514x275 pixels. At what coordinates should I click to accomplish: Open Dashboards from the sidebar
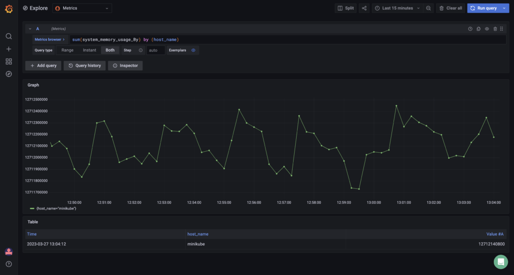pyautogui.click(x=9, y=62)
